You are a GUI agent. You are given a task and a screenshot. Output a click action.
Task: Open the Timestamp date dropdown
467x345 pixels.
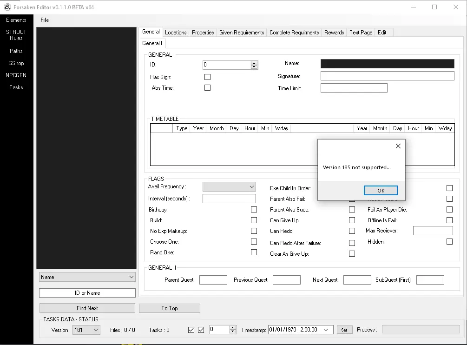pos(326,330)
